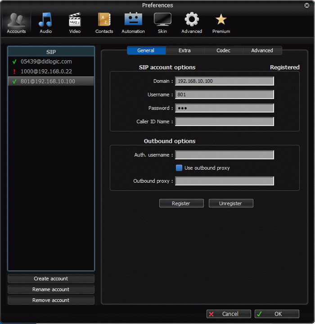Click the Auth. username field

pyautogui.click(x=225, y=155)
